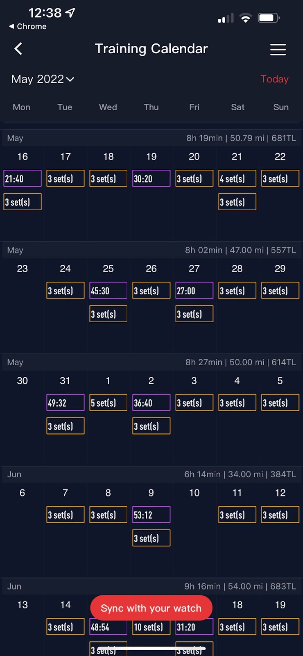Viewport: 303px width, 656px height.
Task: Tap the back arrow icon
Action: click(18, 49)
